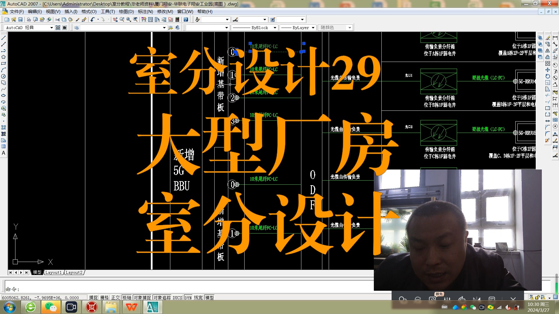Open the text style dropdown
This screenshot has width=559, height=314.
(227, 19)
